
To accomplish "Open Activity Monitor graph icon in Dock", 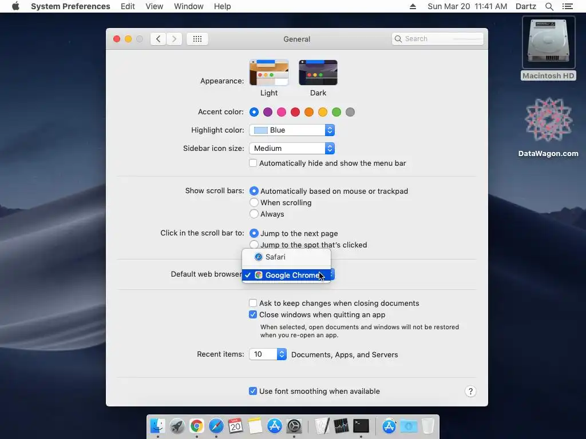I will (341, 425).
